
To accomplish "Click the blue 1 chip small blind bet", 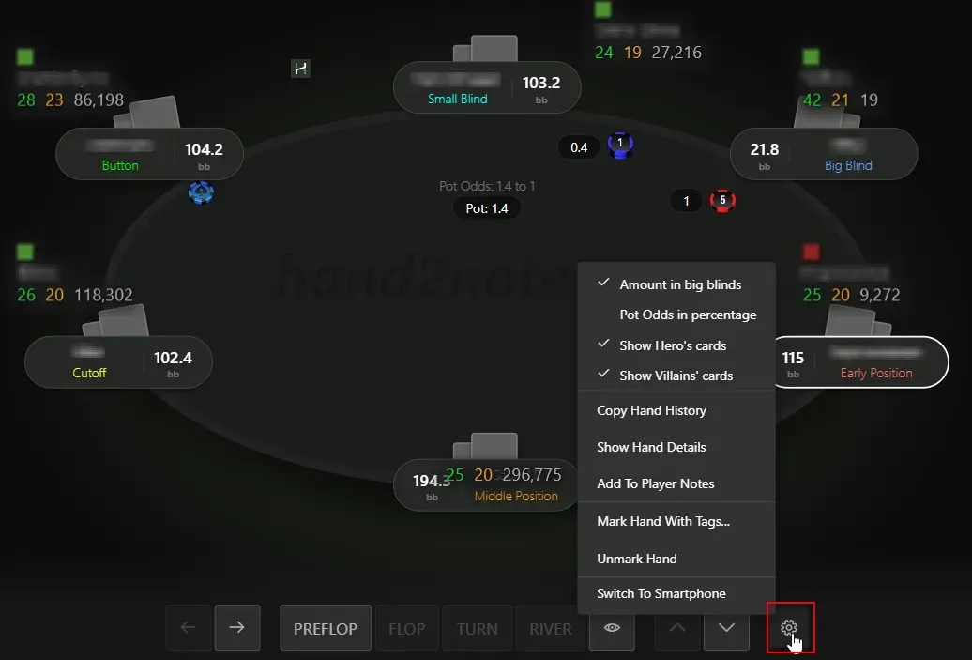I will [620, 146].
